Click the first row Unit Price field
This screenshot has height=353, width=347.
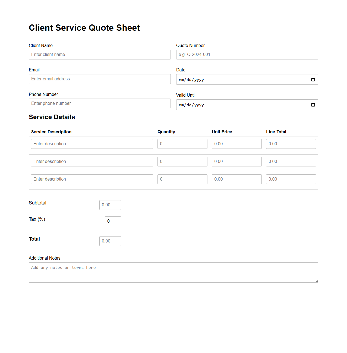point(236,144)
